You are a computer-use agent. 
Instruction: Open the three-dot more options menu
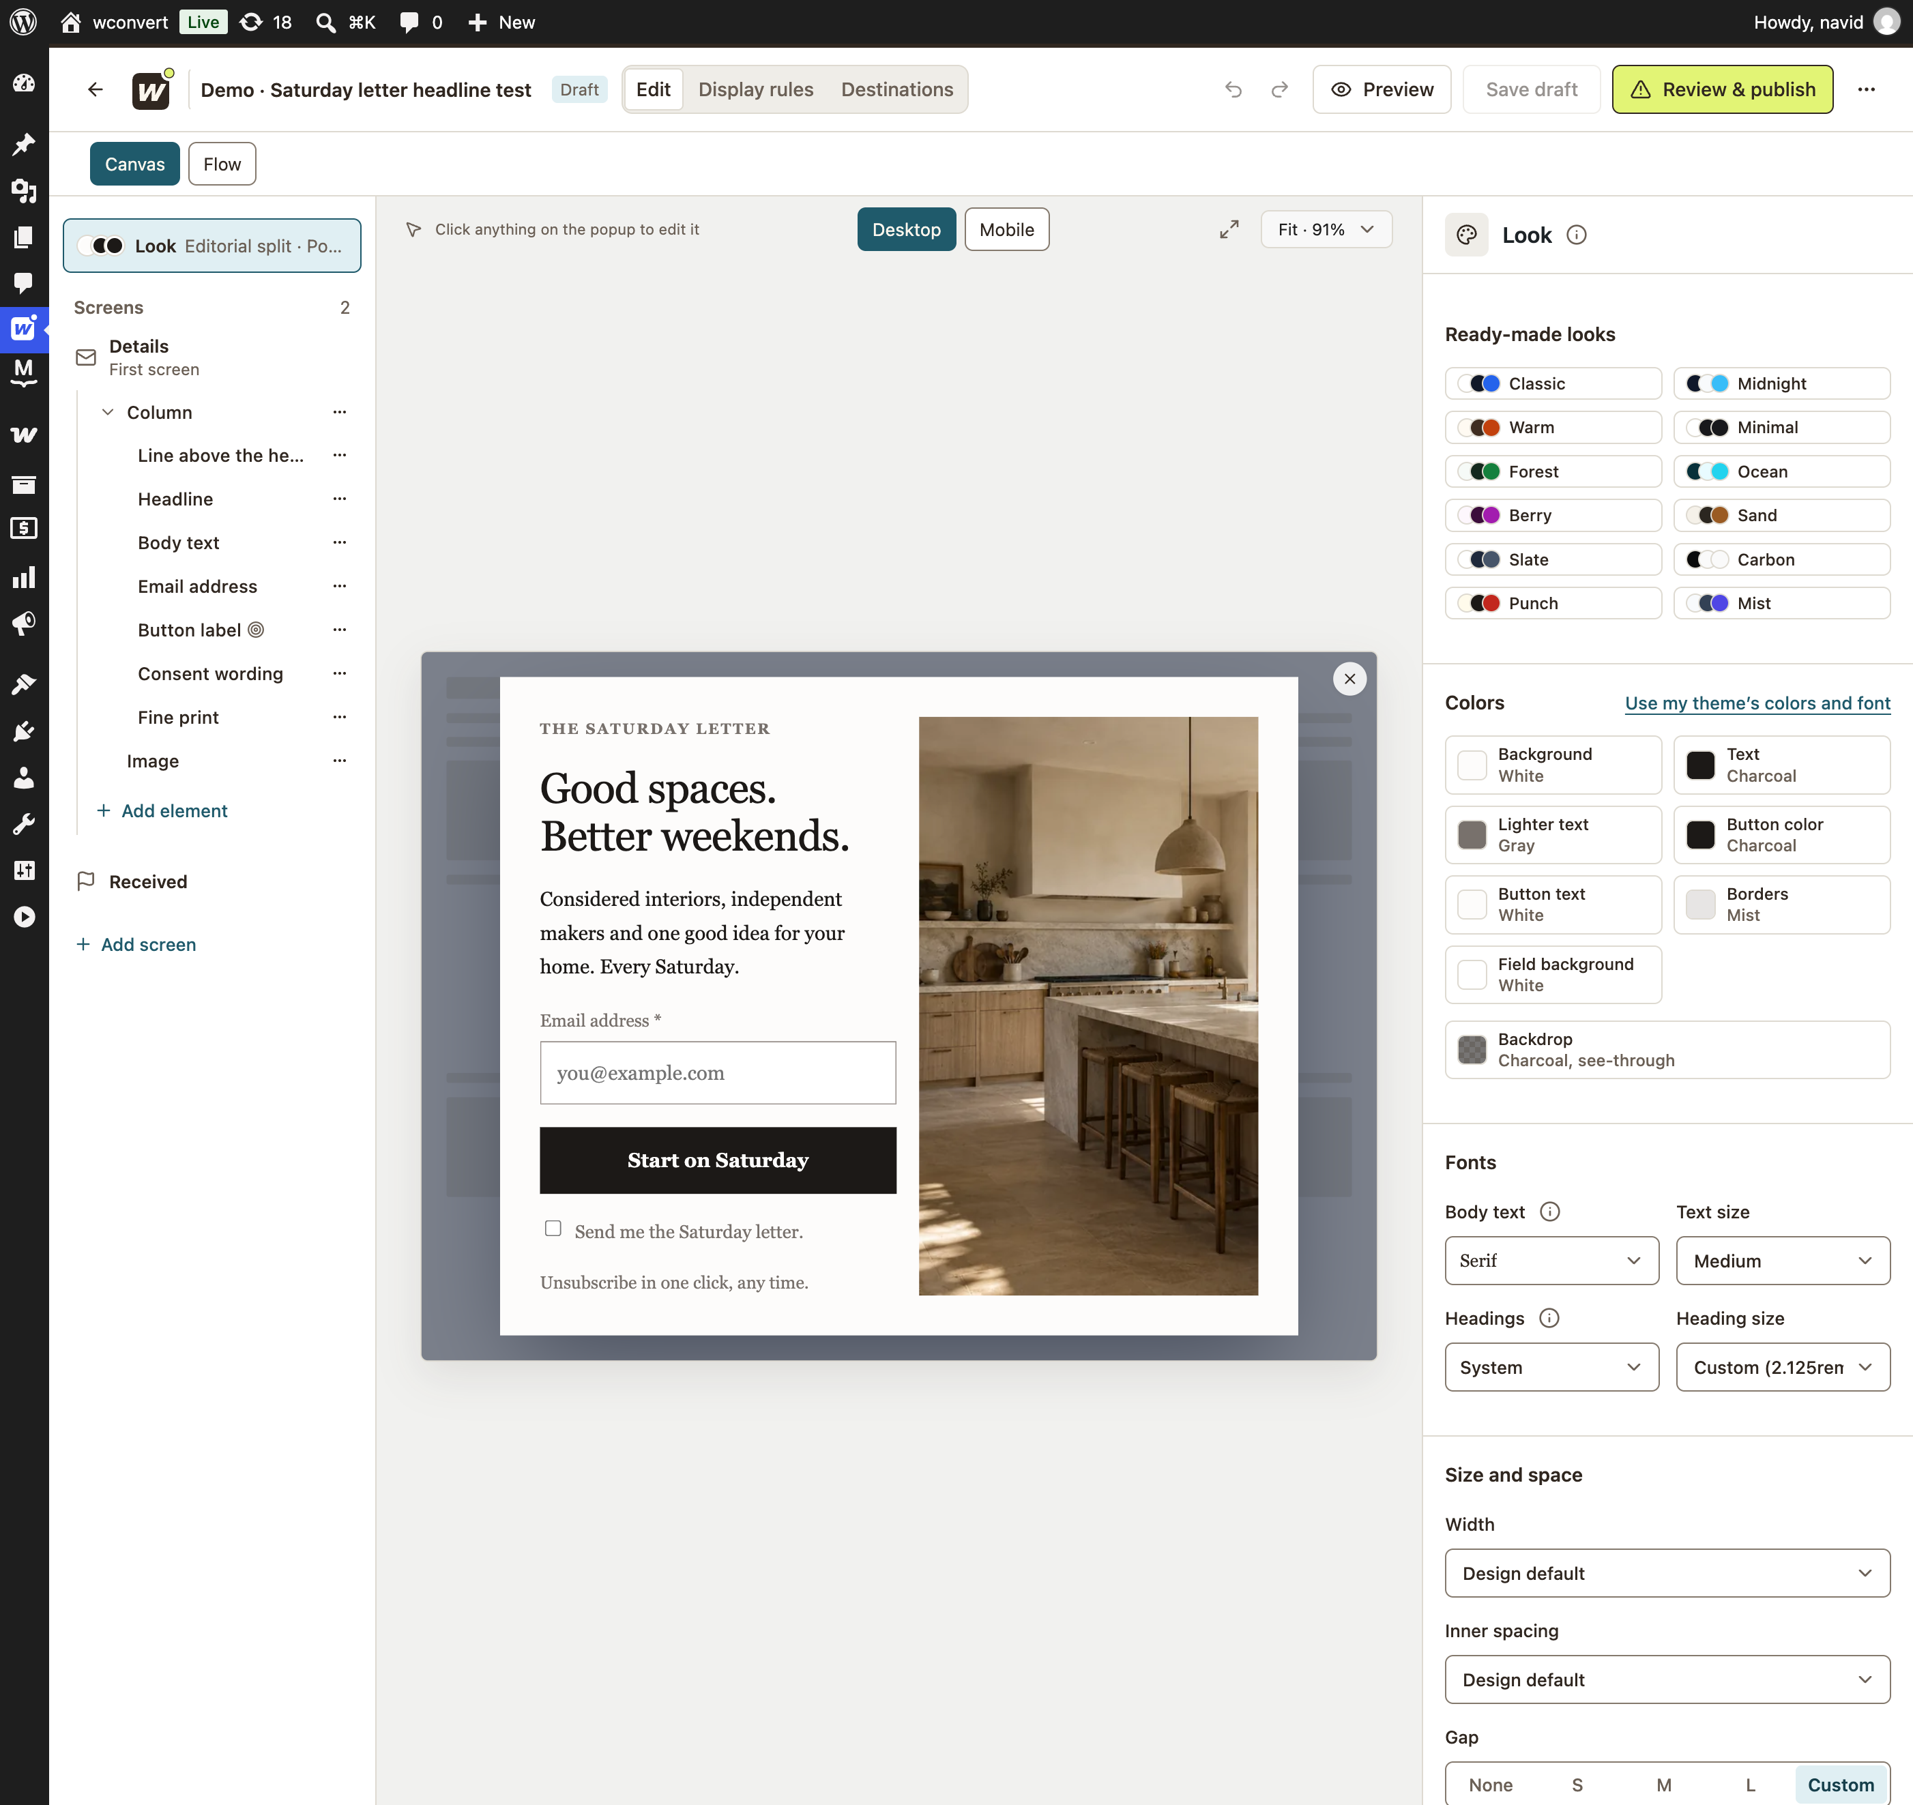click(1866, 89)
